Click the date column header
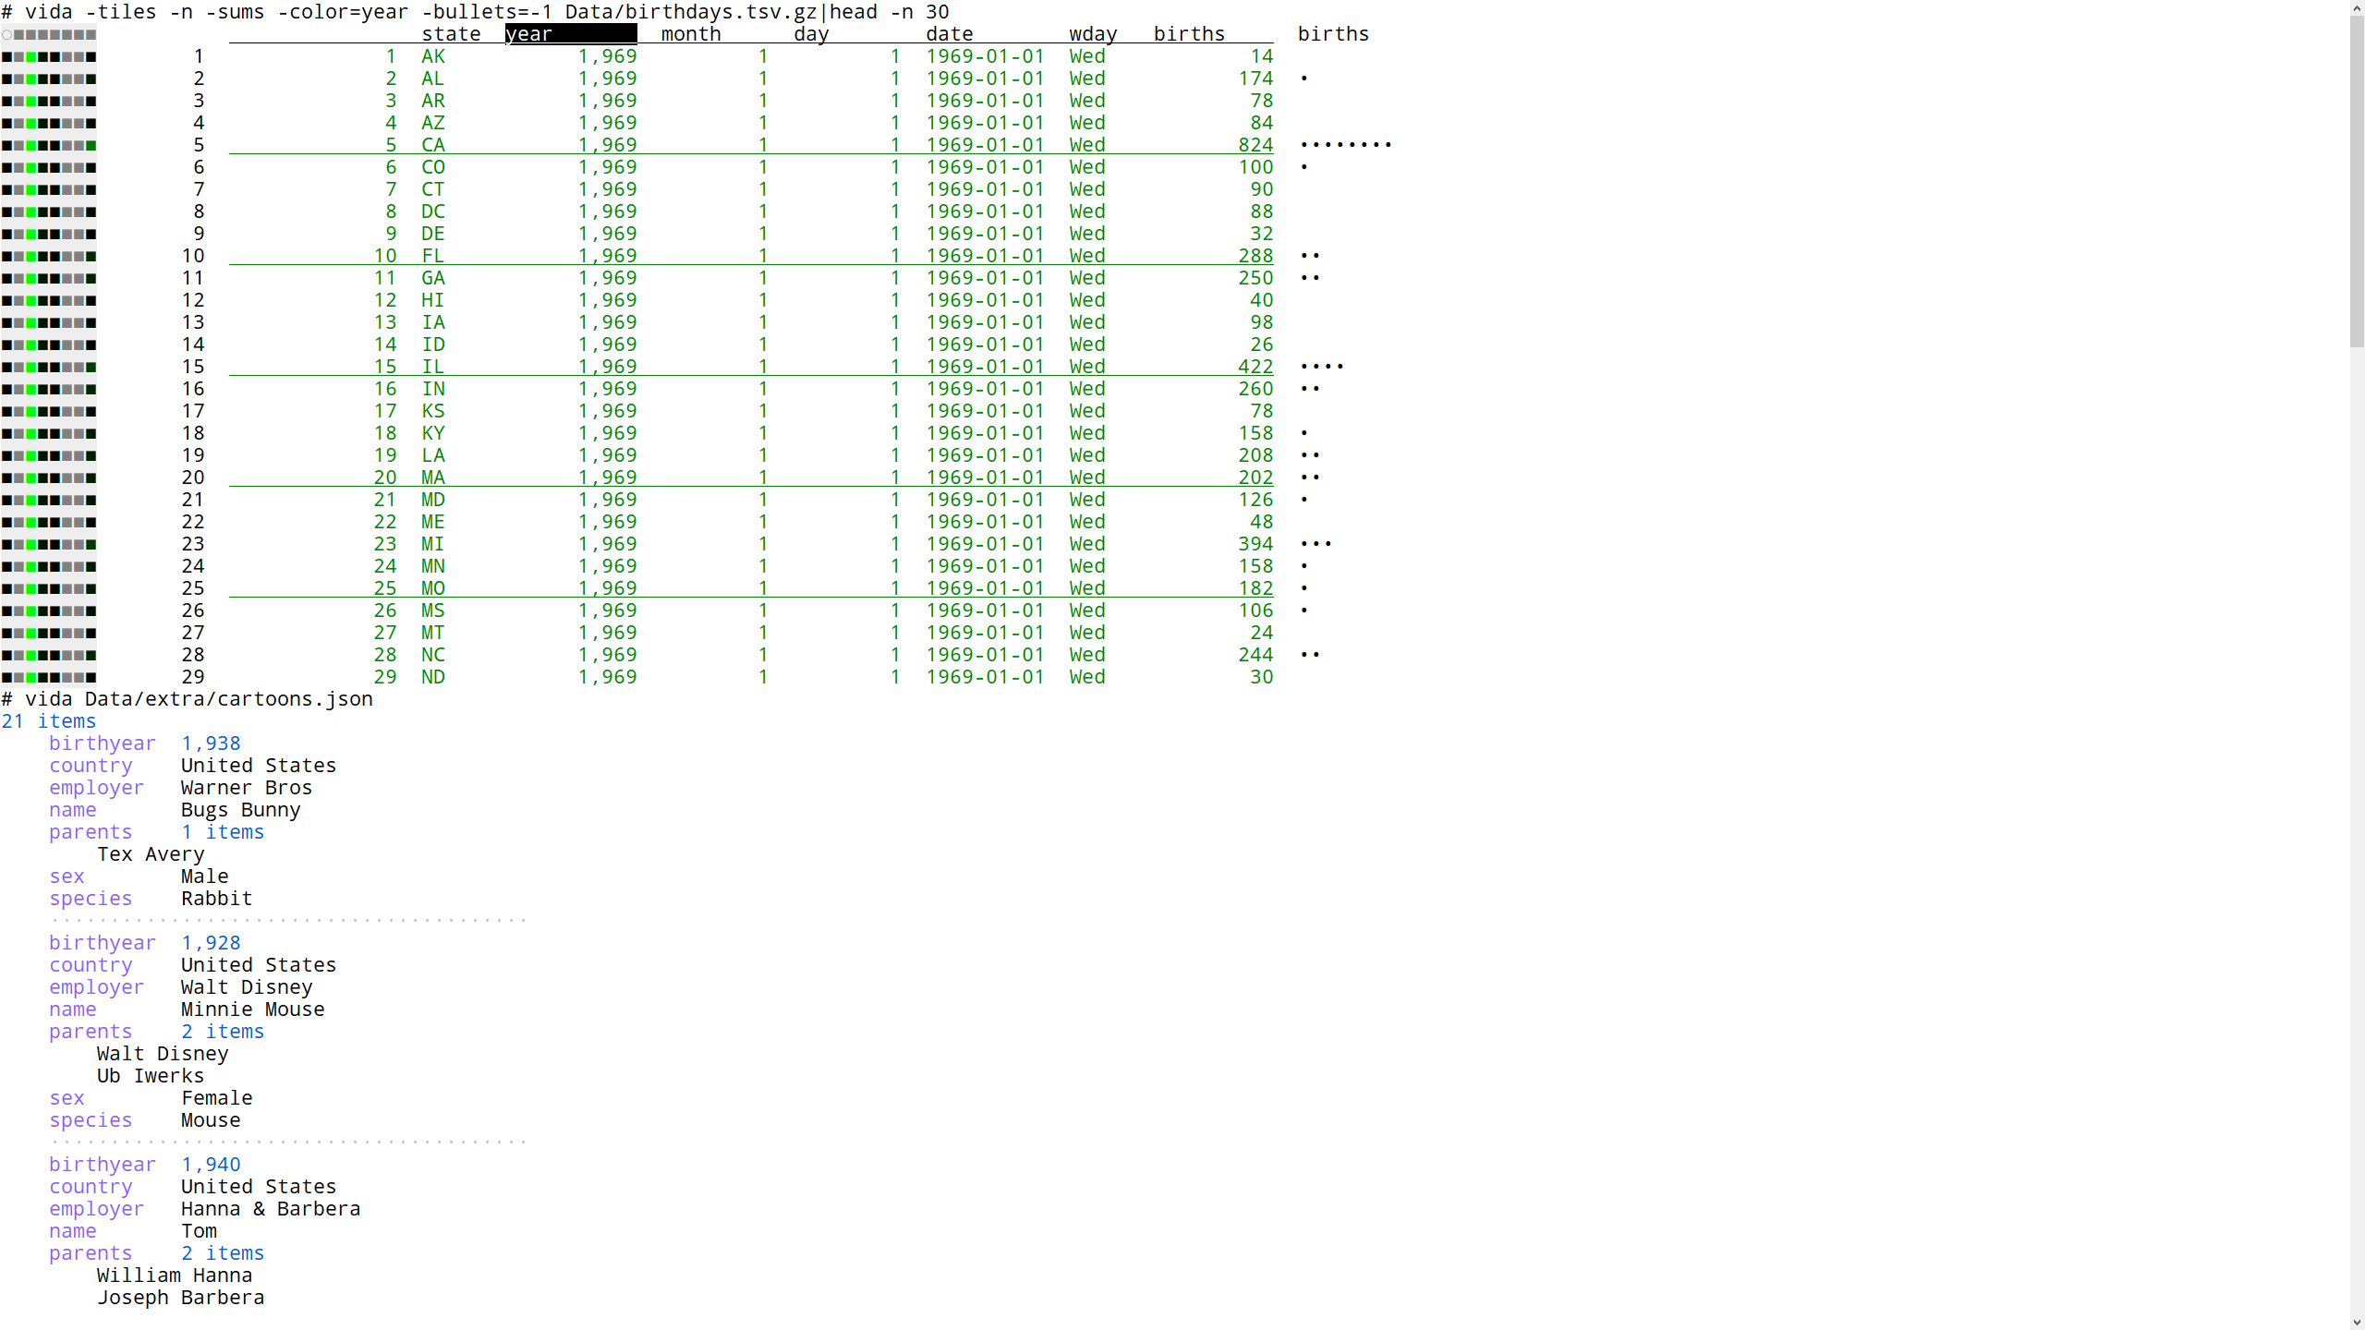2365x1330 pixels. point(949,34)
